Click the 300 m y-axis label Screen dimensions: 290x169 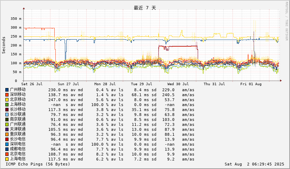click(x=16, y=28)
